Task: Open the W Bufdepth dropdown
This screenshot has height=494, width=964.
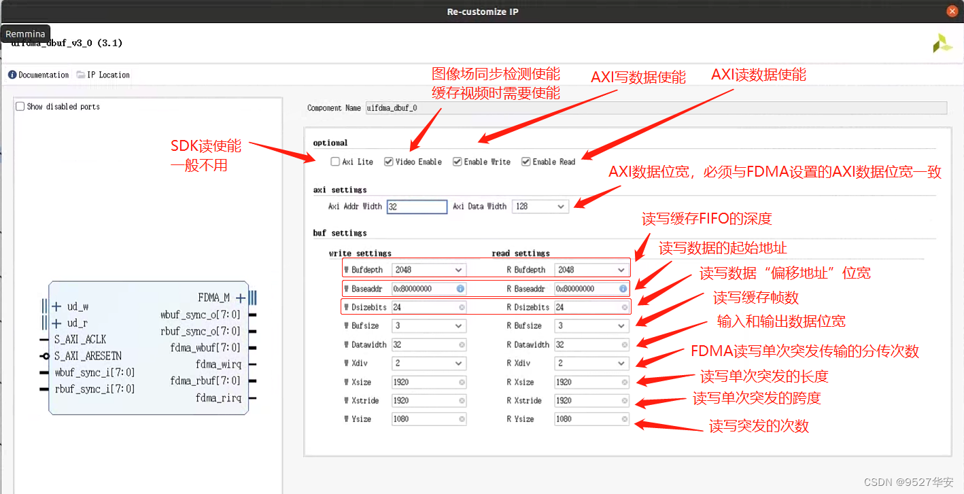Action: [x=428, y=270]
